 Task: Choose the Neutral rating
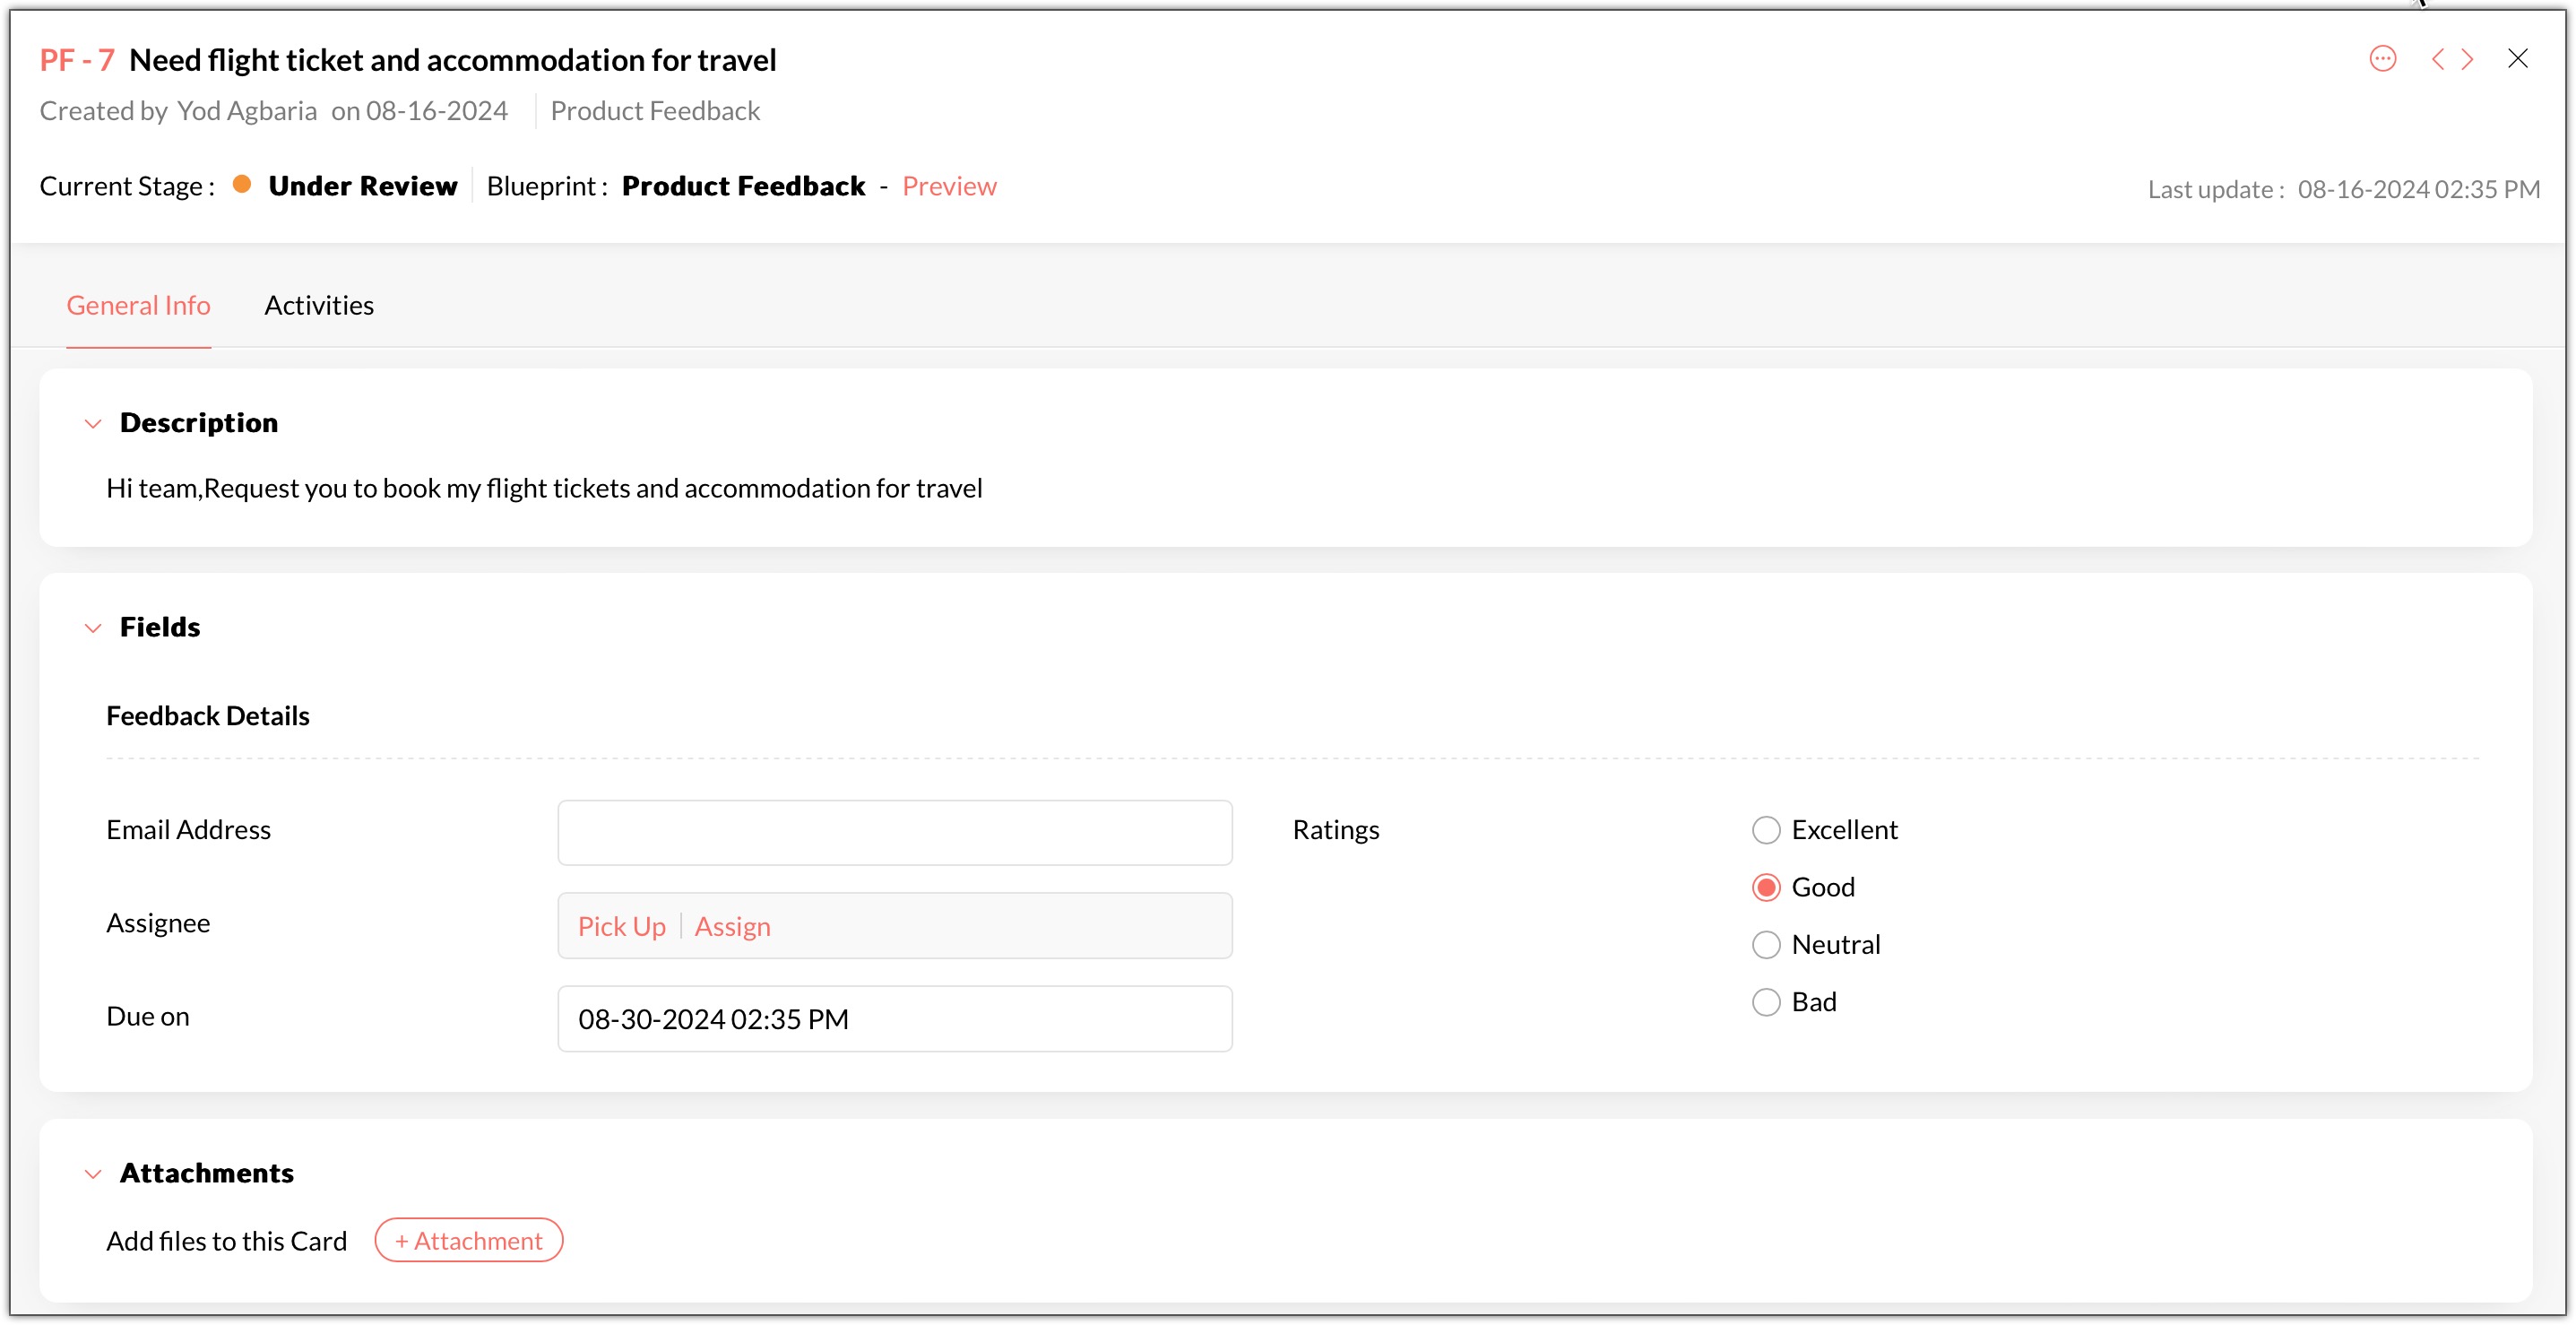[1766, 945]
